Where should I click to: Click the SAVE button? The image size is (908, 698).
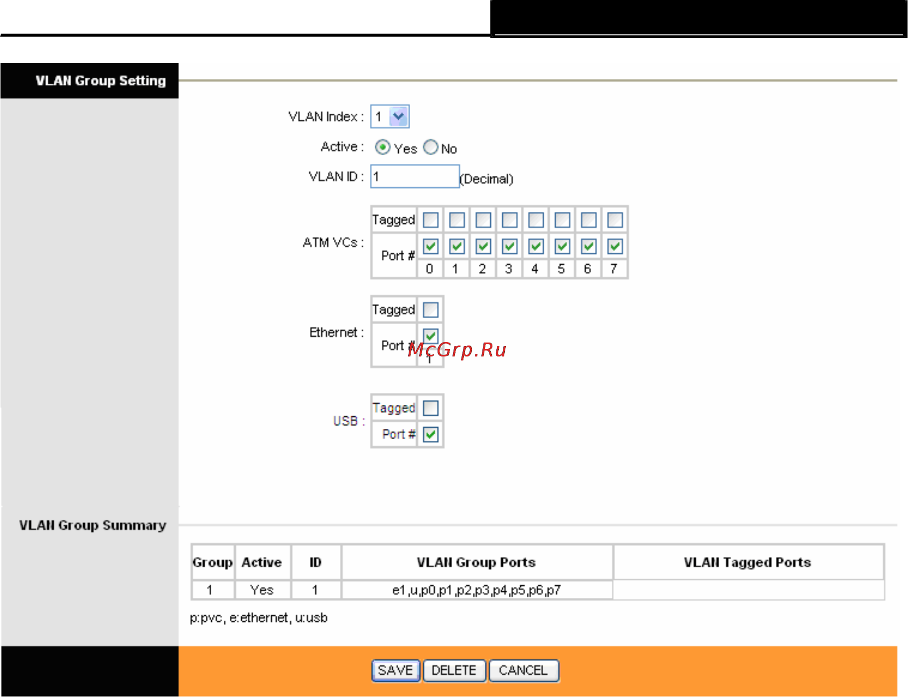click(396, 671)
